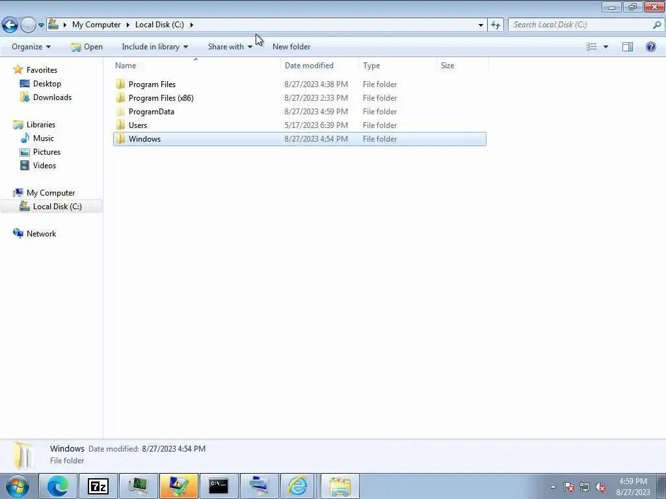Launch Internet Explorer from the taskbar
666x499 pixels.
pyautogui.click(x=297, y=486)
